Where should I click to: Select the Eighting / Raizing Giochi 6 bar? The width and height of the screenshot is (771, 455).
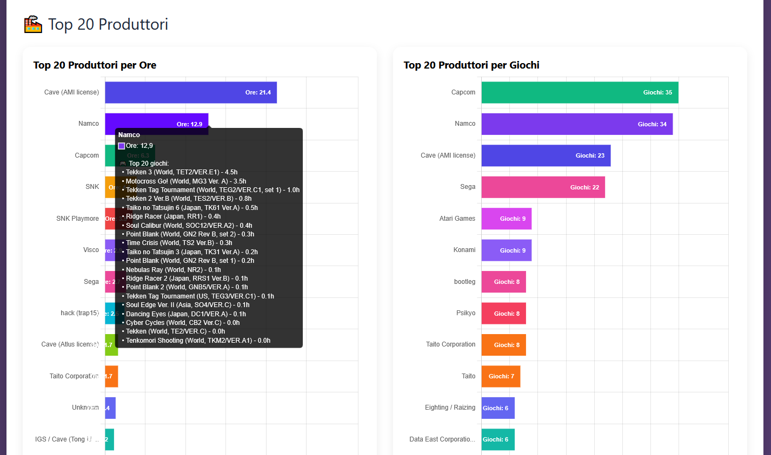pyautogui.click(x=498, y=408)
